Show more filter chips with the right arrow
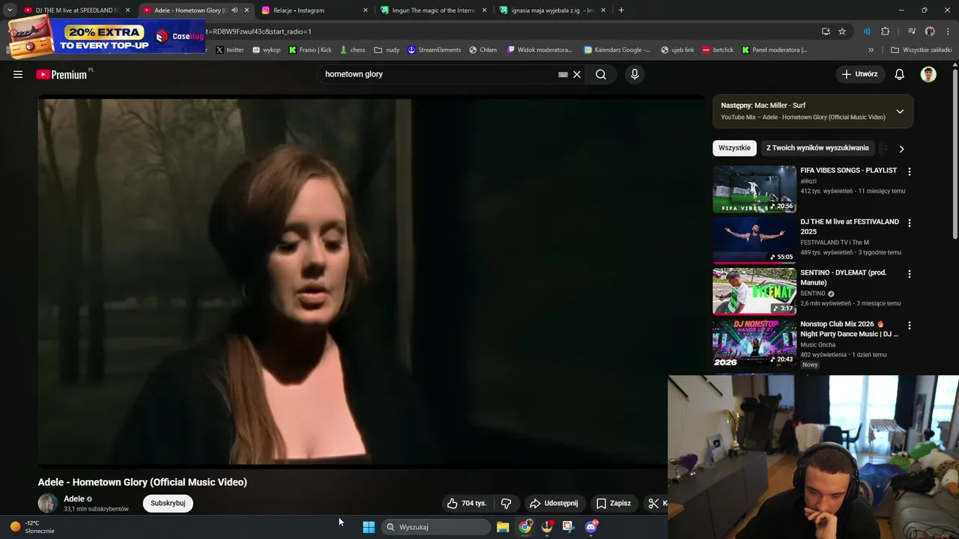Viewport: 959px width, 539px height. (901, 149)
